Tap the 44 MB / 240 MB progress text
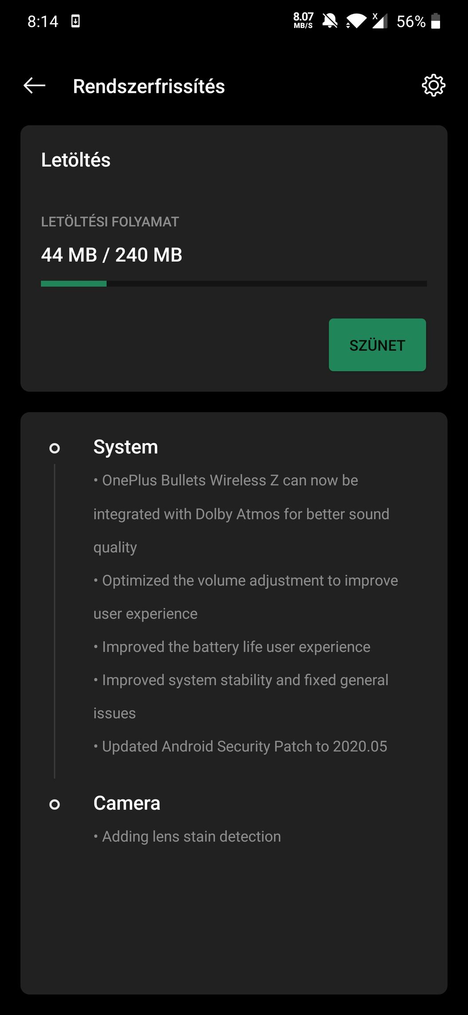The image size is (468, 1015). [x=112, y=255]
